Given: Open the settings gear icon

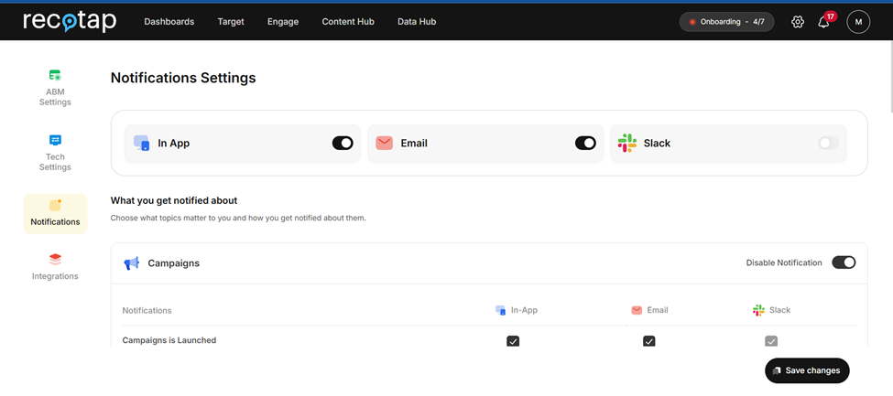Looking at the screenshot, I should coord(798,22).
